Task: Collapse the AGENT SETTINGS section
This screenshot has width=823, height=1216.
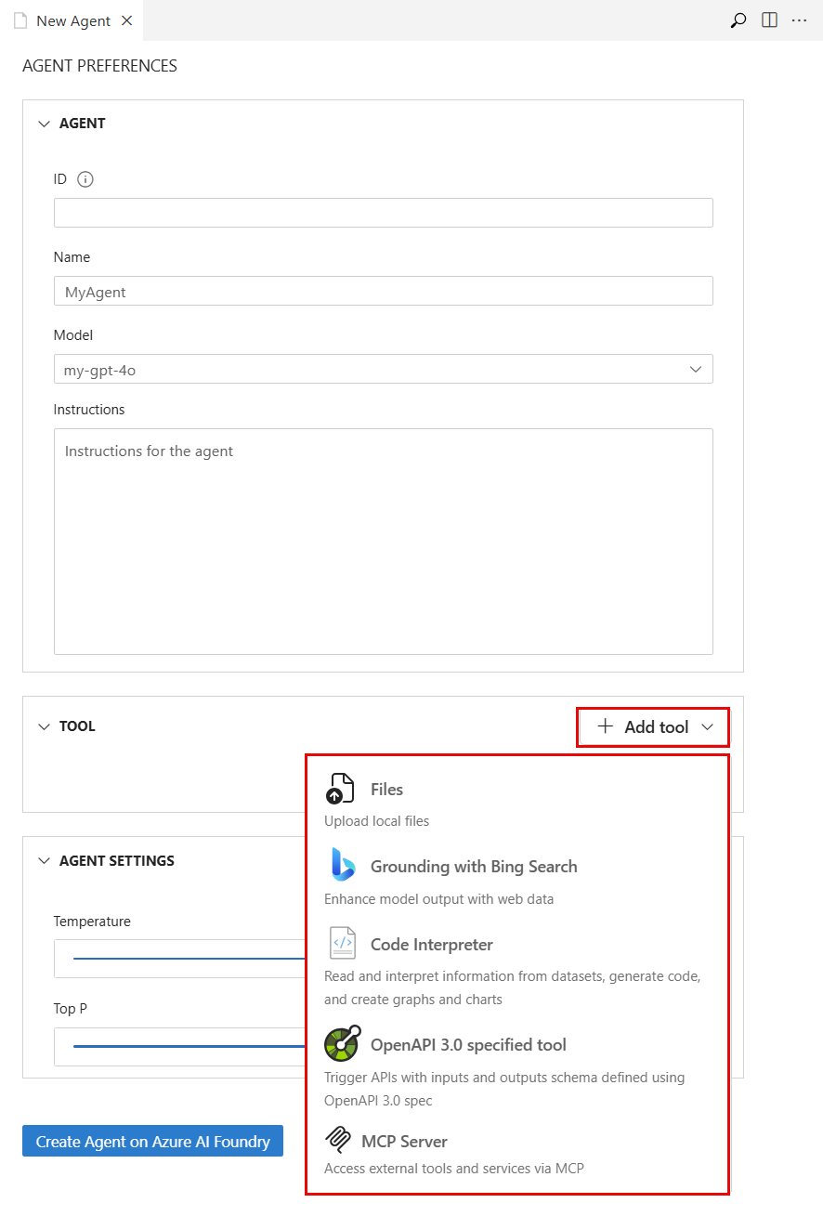Action: click(44, 861)
